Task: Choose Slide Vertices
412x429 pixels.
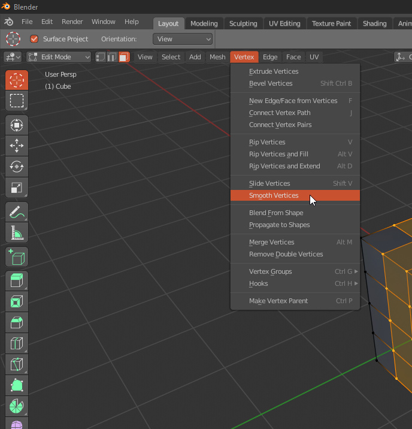Action: pyautogui.click(x=295, y=183)
